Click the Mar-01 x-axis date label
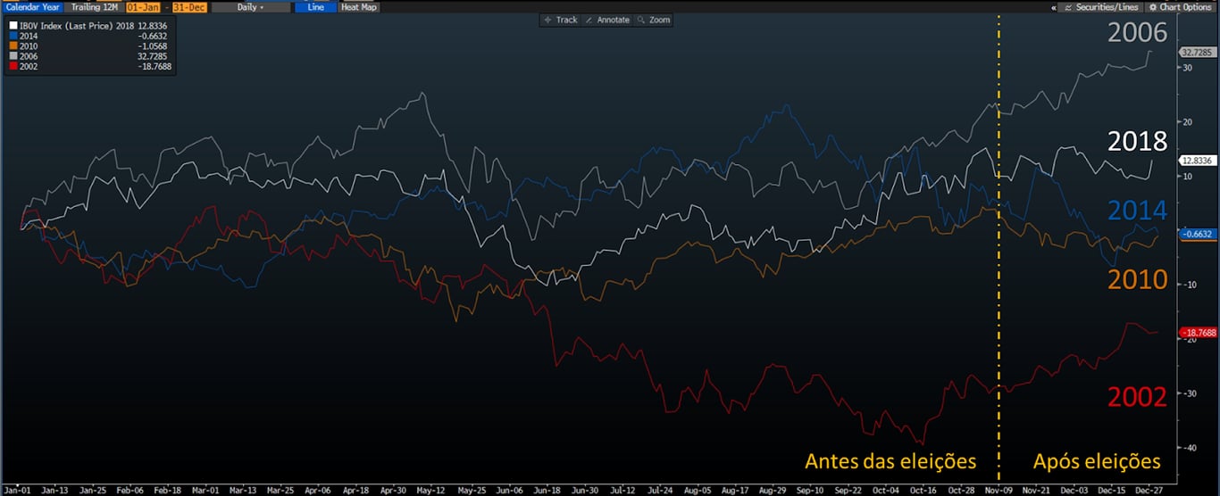This screenshot has width=1220, height=496. [x=206, y=490]
